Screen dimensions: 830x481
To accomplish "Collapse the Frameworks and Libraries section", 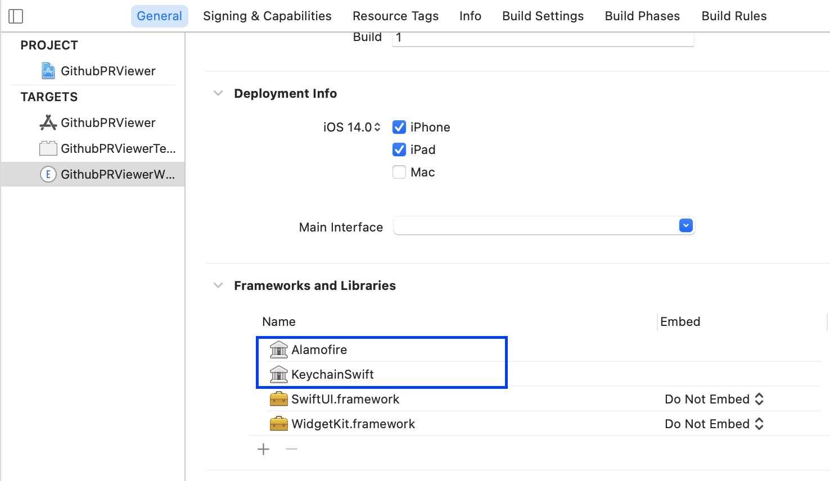I will [218, 285].
